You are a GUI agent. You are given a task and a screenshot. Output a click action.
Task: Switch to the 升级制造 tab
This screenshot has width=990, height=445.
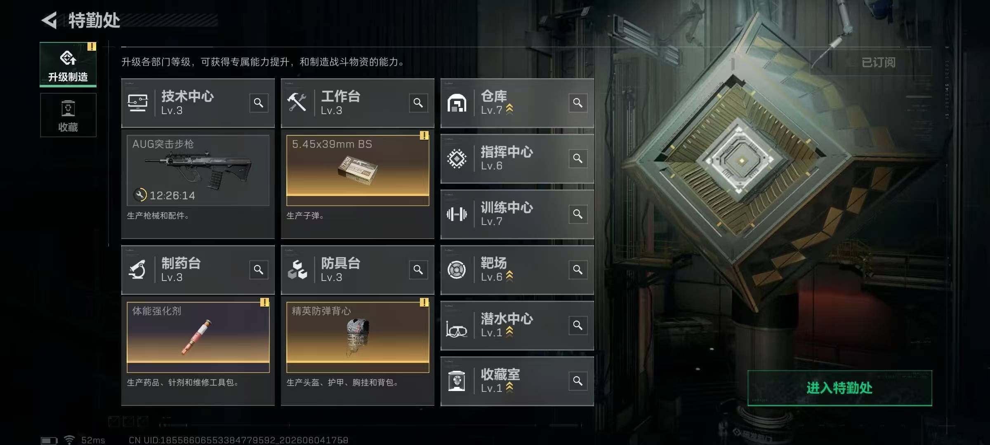click(x=68, y=64)
